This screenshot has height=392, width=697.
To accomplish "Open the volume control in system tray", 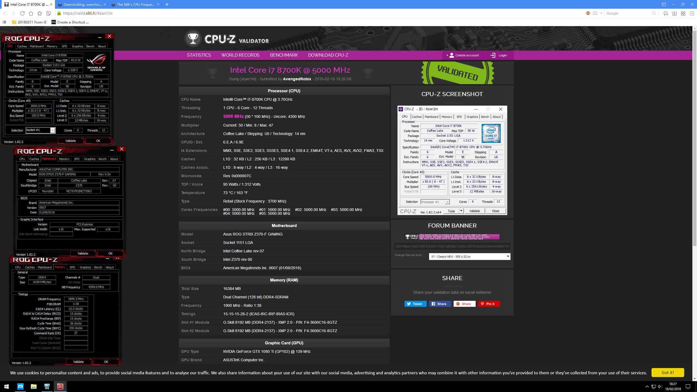I will [659, 387].
